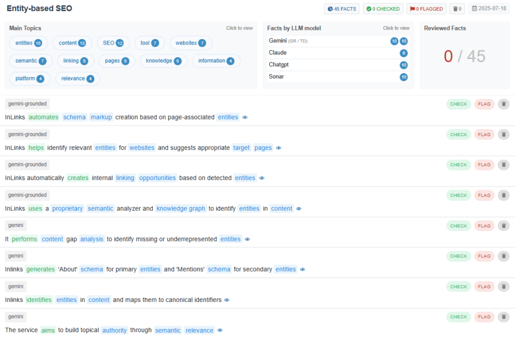Check the 'proprietary semantic analyzer' fact
The height and width of the screenshot is (337, 515).
click(x=458, y=195)
